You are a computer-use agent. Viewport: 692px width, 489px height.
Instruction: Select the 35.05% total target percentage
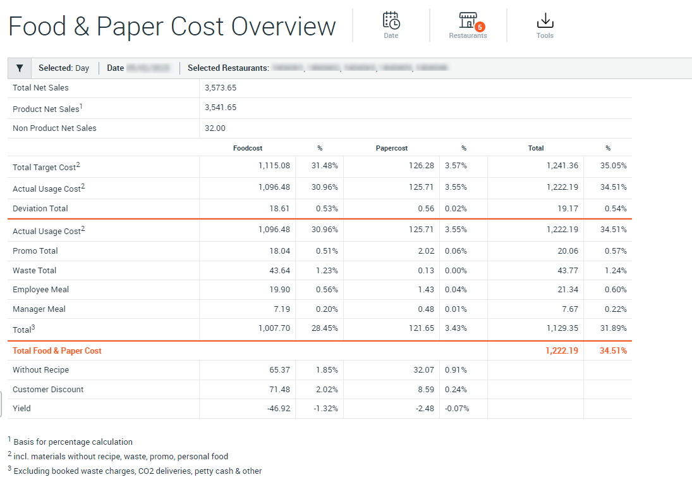[x=614, y=166]
